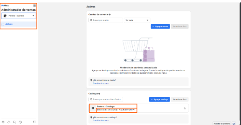
Task: Click the search magnifier icon in sidebar footer
Action: pos(15,122)
